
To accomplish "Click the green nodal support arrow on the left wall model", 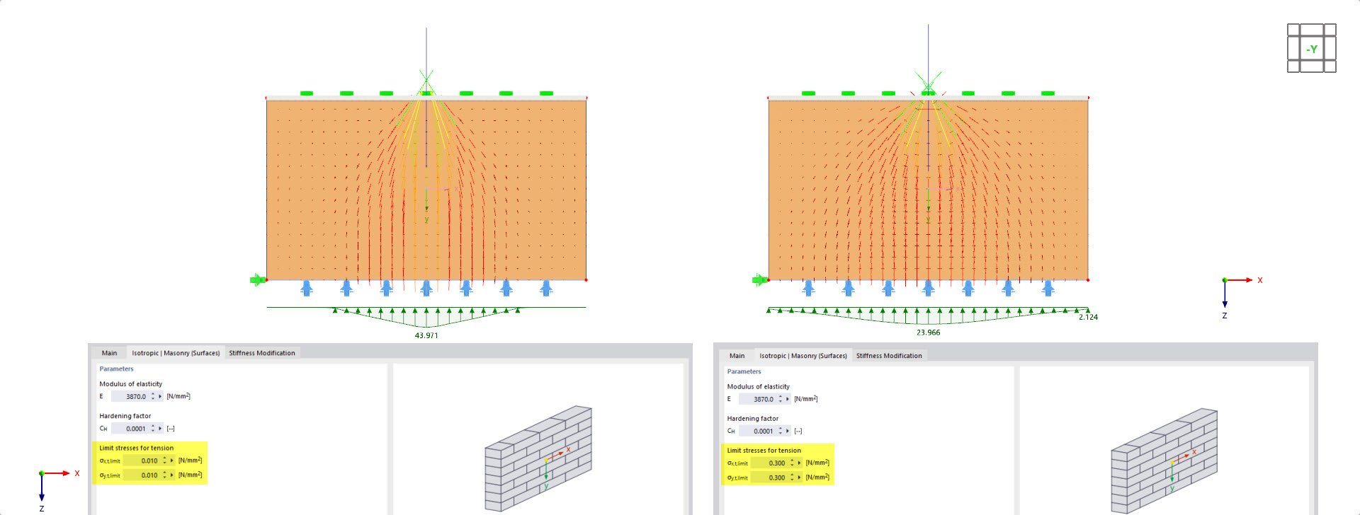I will point(257,280).
